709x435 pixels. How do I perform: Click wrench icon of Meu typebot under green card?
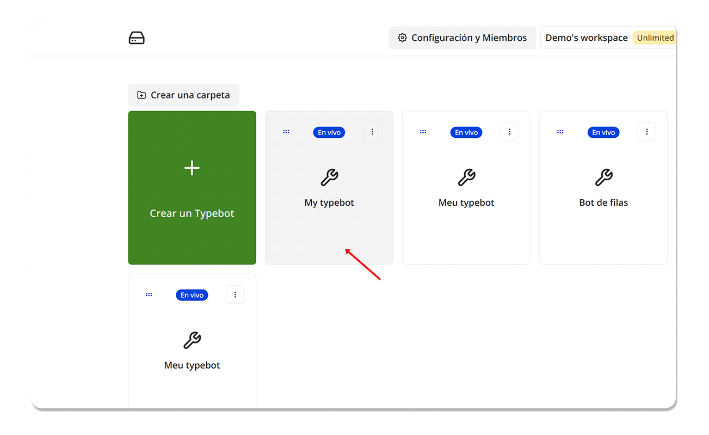pyautogui.click(x=192, y=340)
